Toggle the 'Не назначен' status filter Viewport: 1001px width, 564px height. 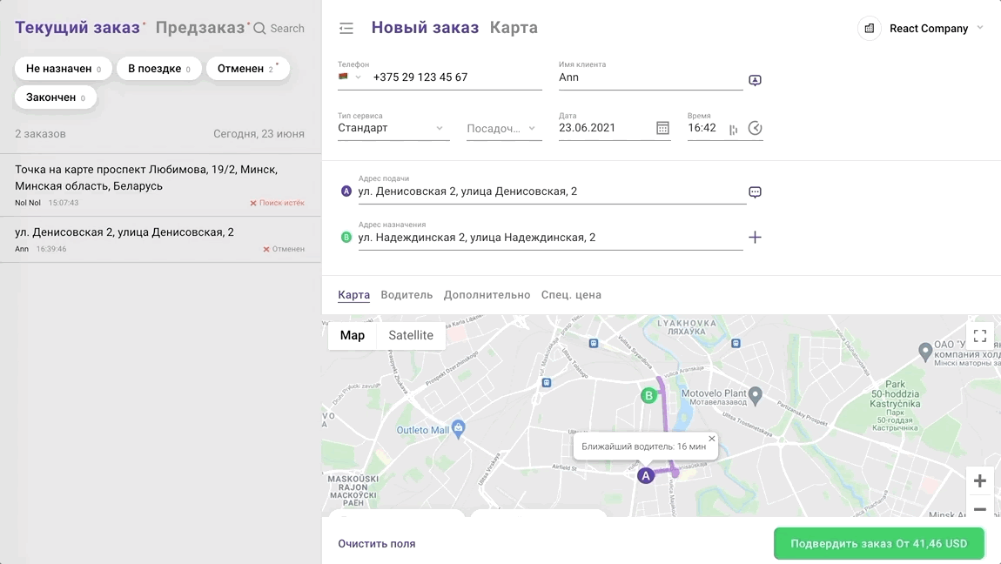[x=63, y=69]
